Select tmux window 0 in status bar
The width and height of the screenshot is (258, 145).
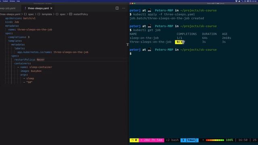134,140
